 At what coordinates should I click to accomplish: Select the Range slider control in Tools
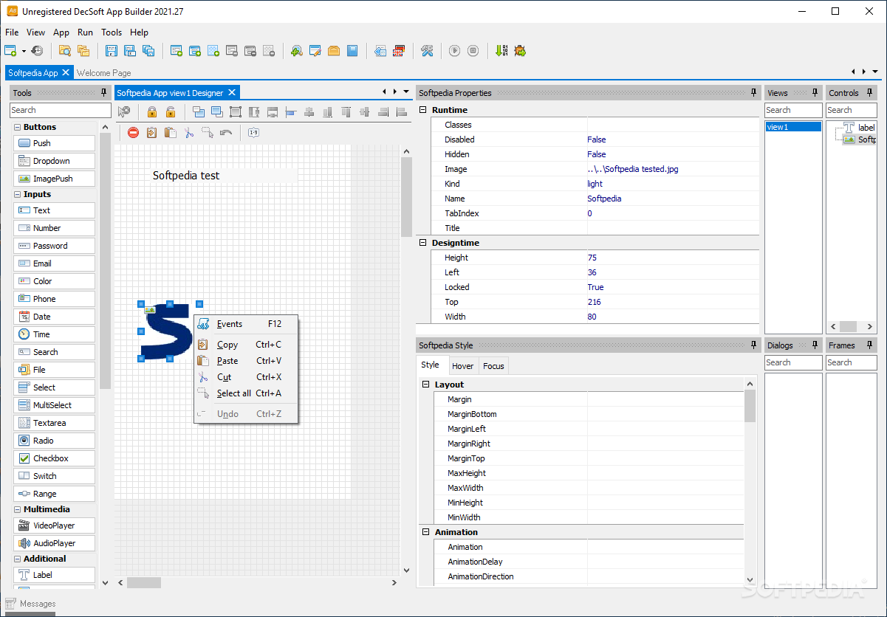54,494
